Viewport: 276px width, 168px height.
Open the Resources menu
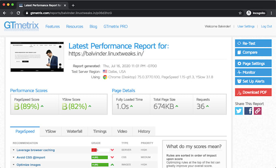75,26
